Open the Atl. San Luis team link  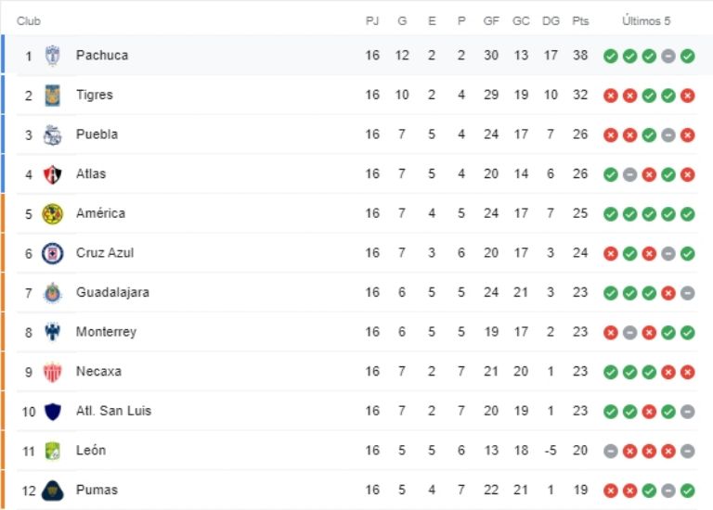pos(113,411)
